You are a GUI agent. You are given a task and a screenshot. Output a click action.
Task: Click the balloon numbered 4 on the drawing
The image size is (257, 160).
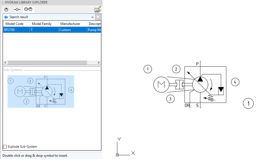pos(235,82)
